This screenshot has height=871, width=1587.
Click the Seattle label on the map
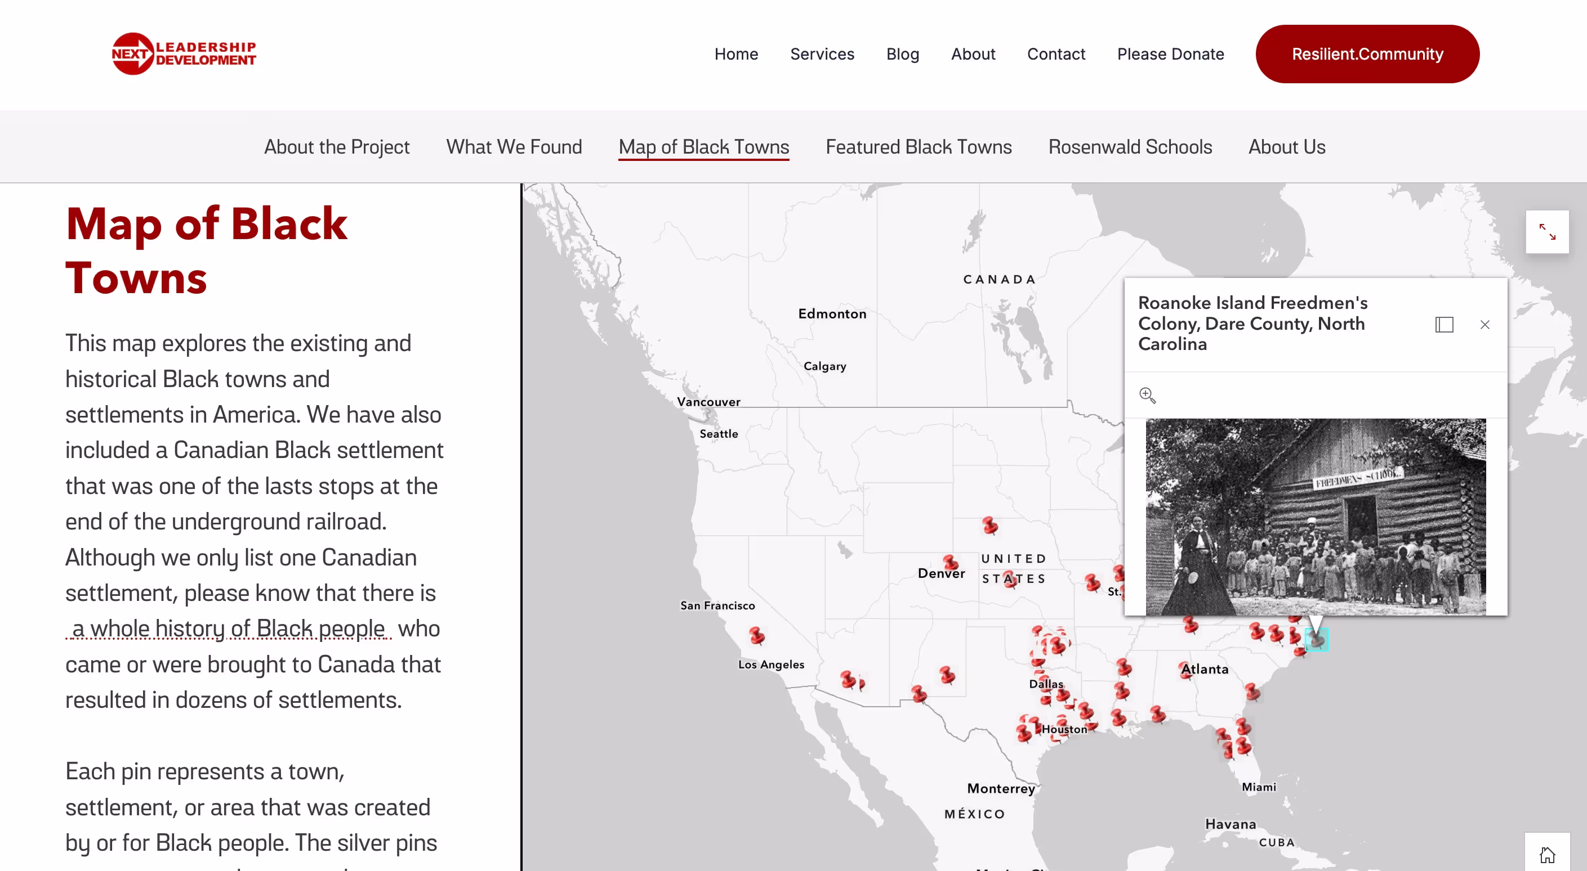pos(719,433)
